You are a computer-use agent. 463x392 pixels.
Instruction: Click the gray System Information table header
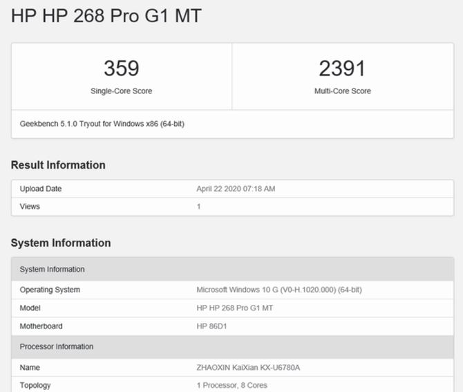(x=53, y=269)
